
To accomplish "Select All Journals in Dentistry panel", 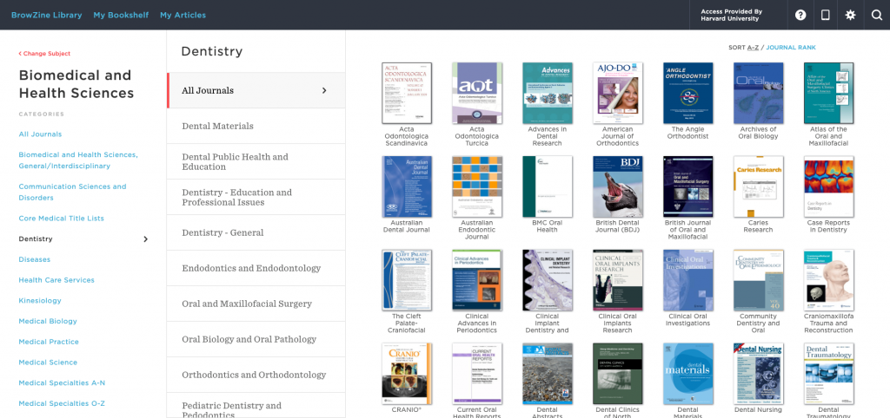I will pyautogui.click(x=256, y=90).
